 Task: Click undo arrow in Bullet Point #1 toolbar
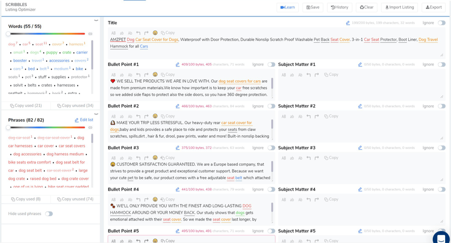[x=138, y=75]
